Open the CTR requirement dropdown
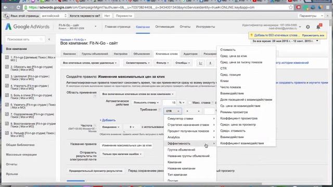The height and width of the screenshot is (187, 333). pos(173,111)
